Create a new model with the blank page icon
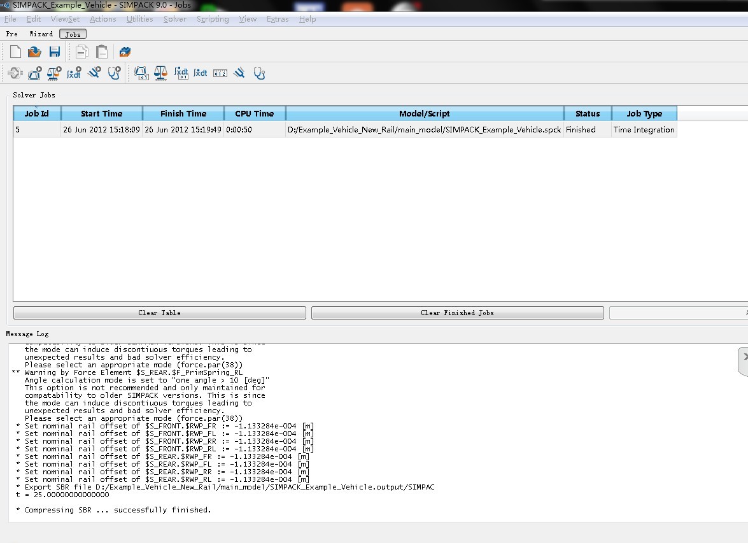 (x=15, y=52)
